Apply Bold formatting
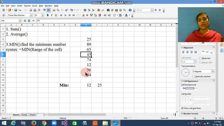This screenshot has height=126, width=224. click(48, 15)
